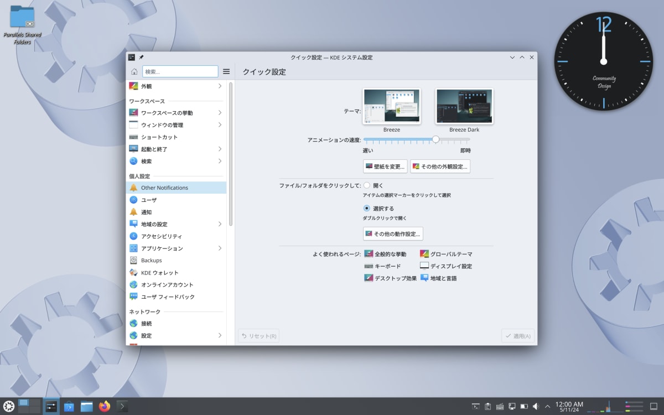The height and width of the screenshot is (415, 664).
Task: Open オンラインアカウント settings entry
Action: click(176, 284)
